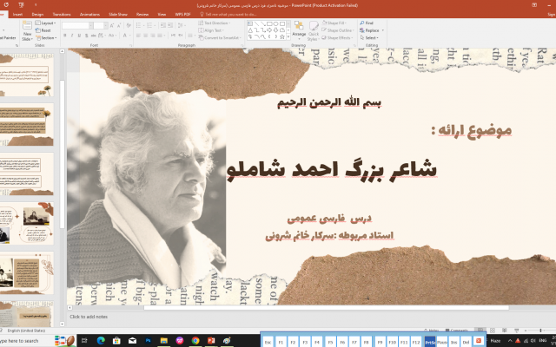Open the Text Direction dropdown
Viewport: 556px width, 347px height.
coord(215,23)
